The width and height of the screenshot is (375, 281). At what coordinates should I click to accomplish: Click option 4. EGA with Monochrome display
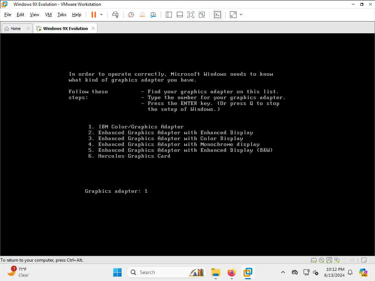(174, 144)
